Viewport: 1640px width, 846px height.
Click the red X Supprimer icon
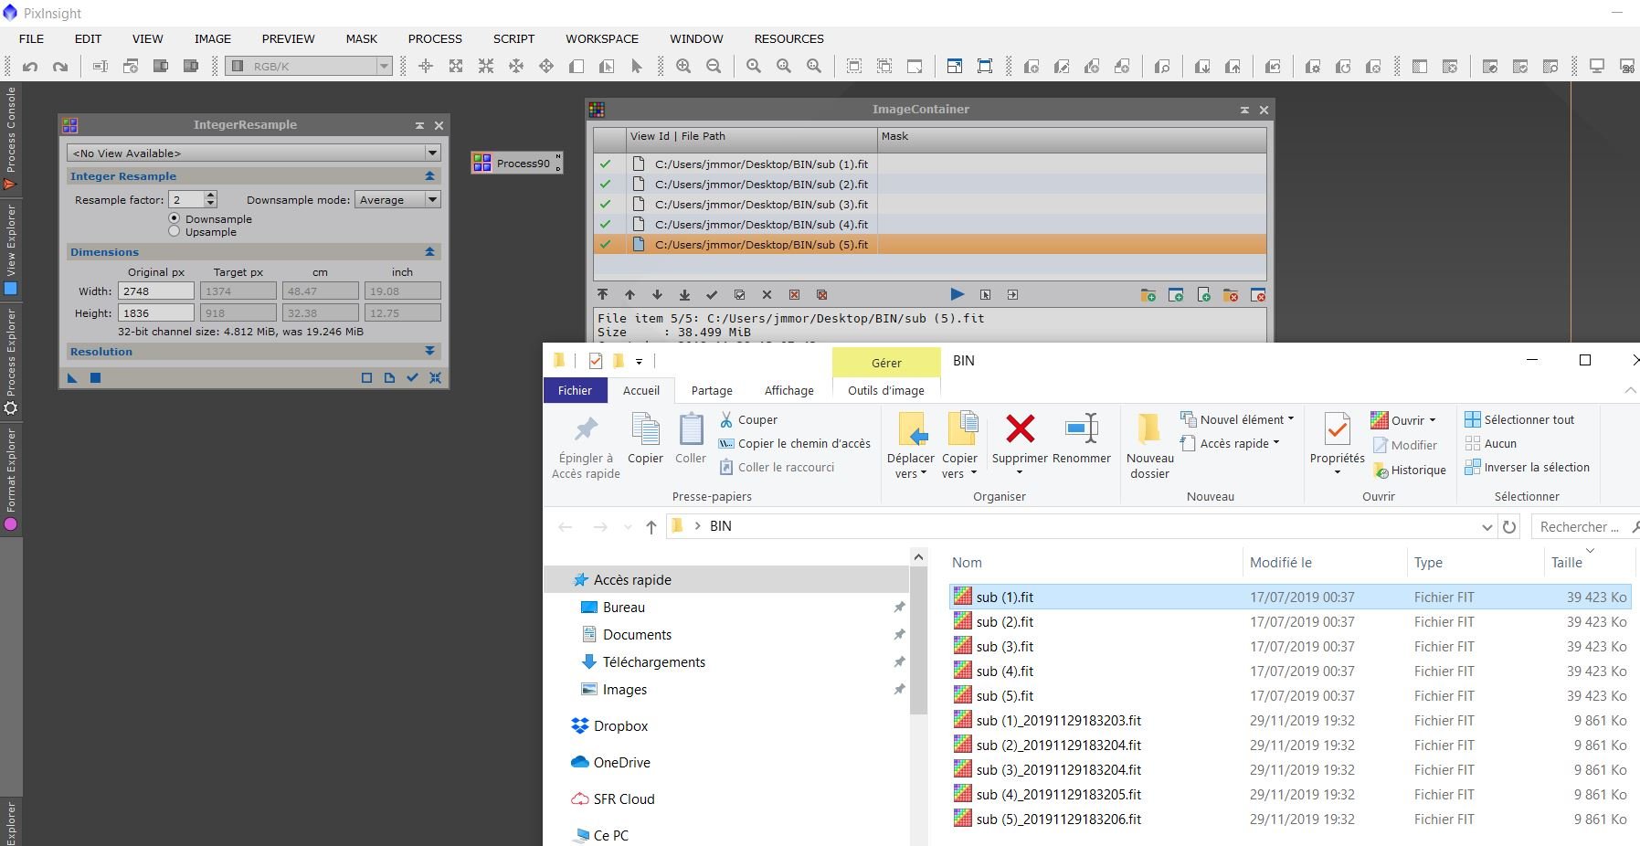coord(1020,428)
